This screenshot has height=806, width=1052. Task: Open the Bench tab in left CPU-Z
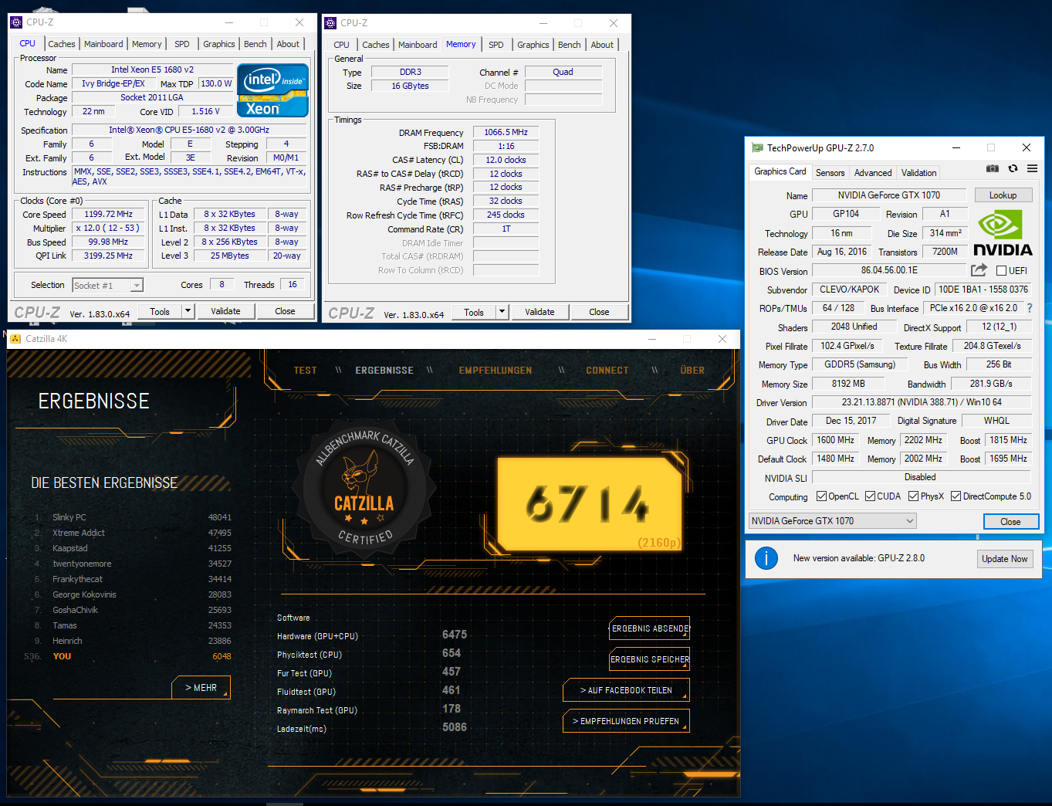coord(255,44)
